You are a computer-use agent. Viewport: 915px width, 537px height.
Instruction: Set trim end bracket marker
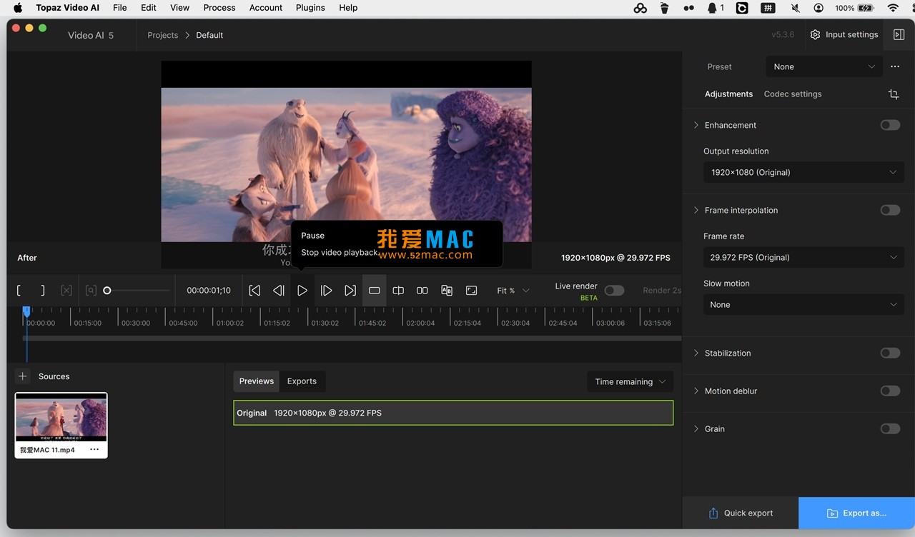tap(43, 291)
